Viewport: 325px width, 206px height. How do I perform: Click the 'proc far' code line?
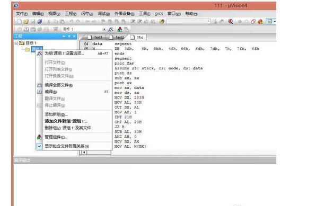(124, 64)
